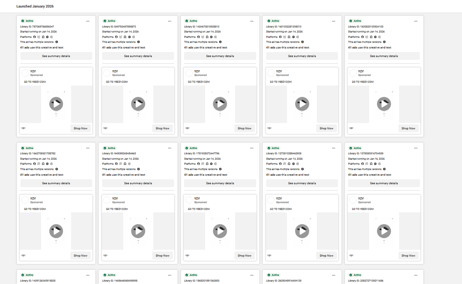The width and height of the screenshot is (462, 284).
Task: Click multiple versions info icon on ad 9450
Action: click(139, 169)
